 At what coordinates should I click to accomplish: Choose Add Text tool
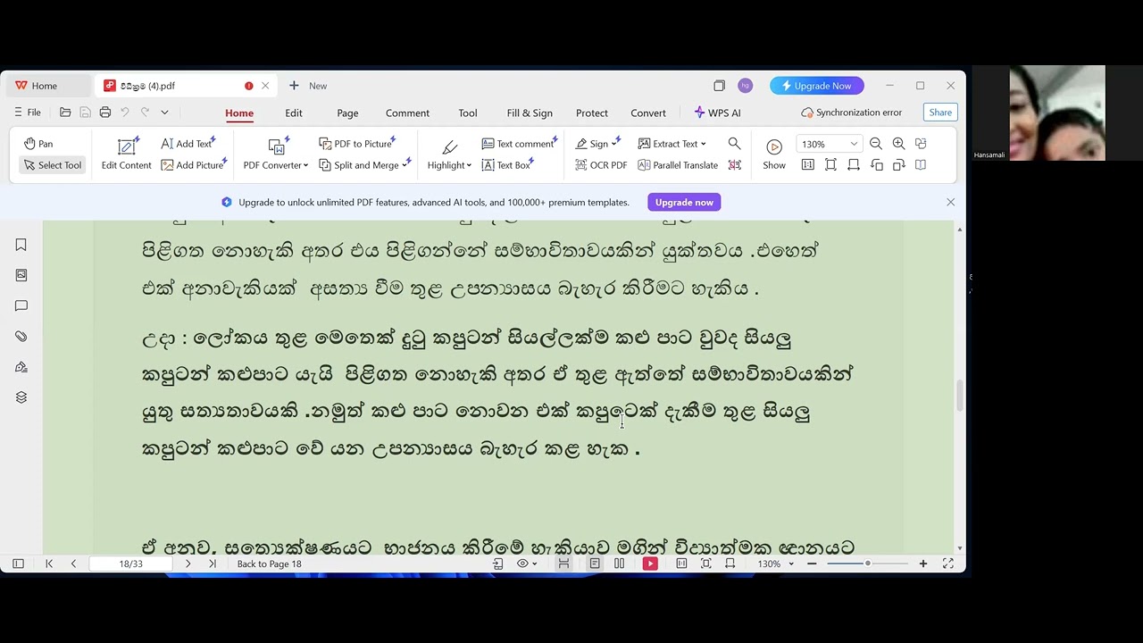[187, 144]
